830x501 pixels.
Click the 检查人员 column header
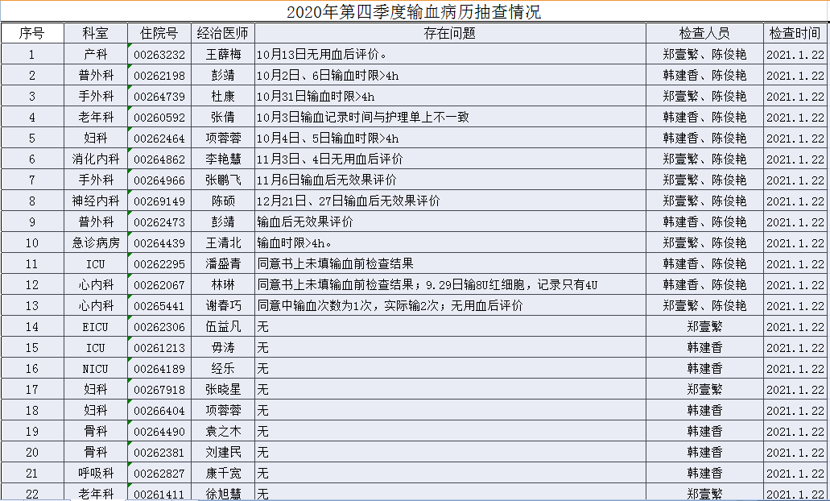704,33
